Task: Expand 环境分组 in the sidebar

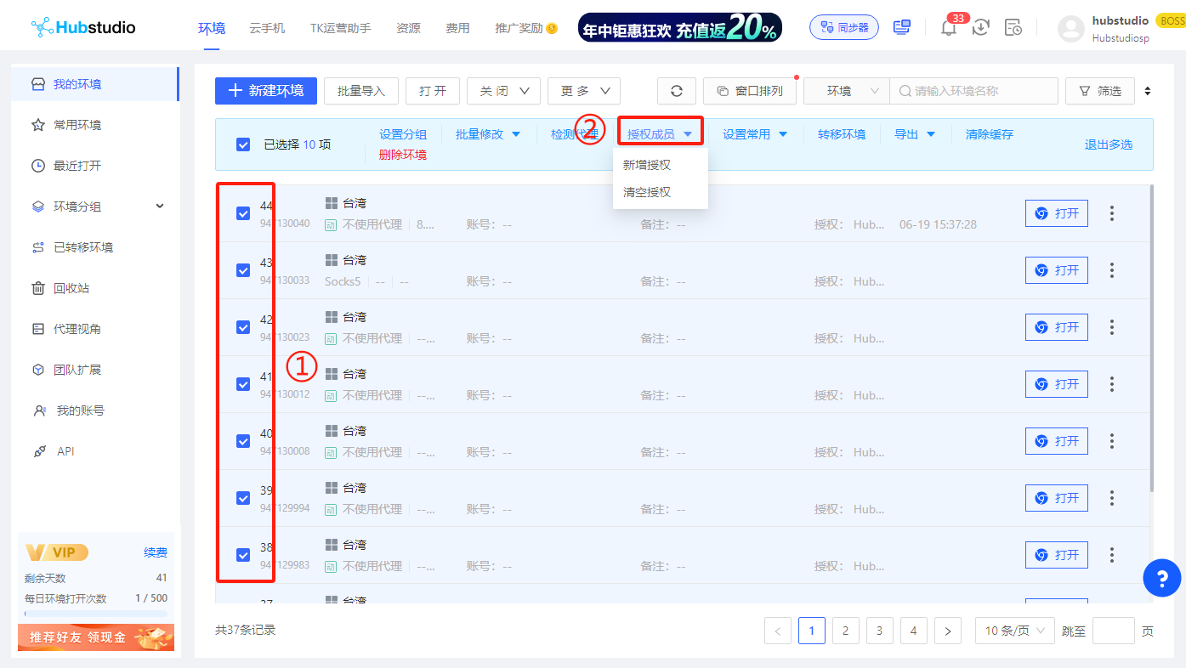Action: pos(94,207)
